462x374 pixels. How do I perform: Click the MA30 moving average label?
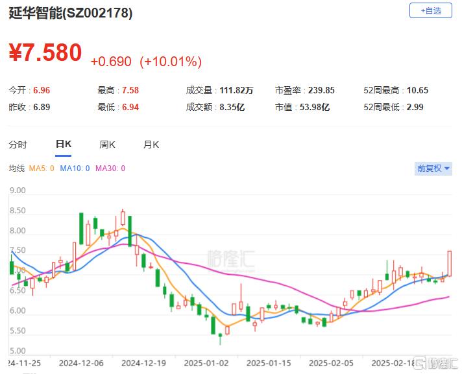point(110,169)
